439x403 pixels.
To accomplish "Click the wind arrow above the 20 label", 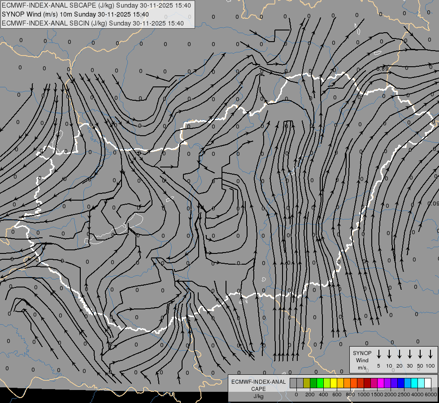I will [x=400, y=354].
